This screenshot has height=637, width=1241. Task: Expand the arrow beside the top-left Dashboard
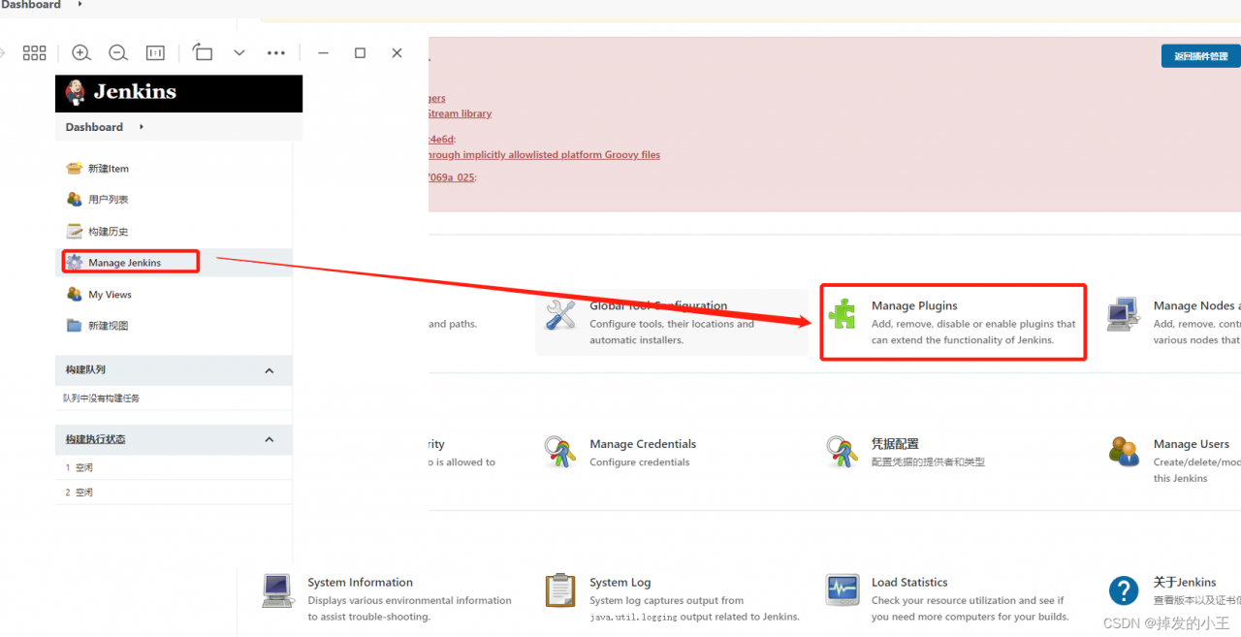tap(80, 5)
